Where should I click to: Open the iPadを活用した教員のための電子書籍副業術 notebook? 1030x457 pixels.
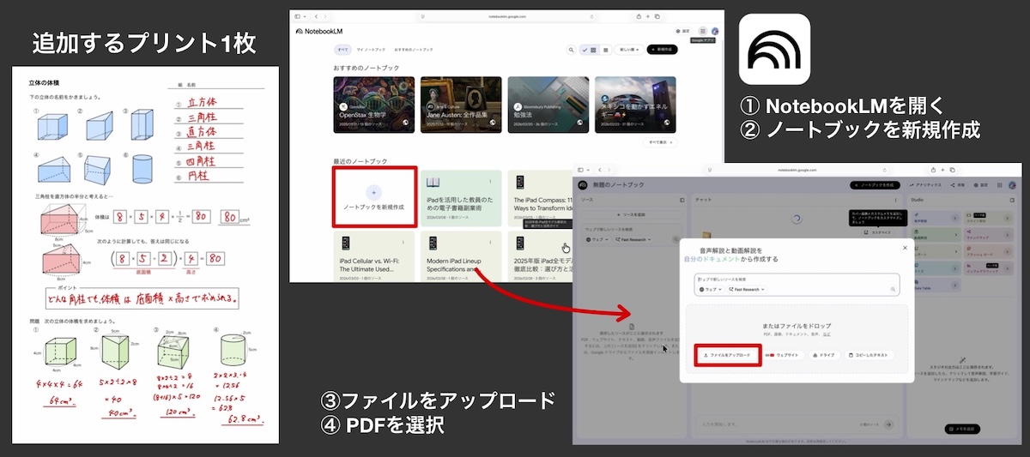pyautogui.click(x=461, y=198)
